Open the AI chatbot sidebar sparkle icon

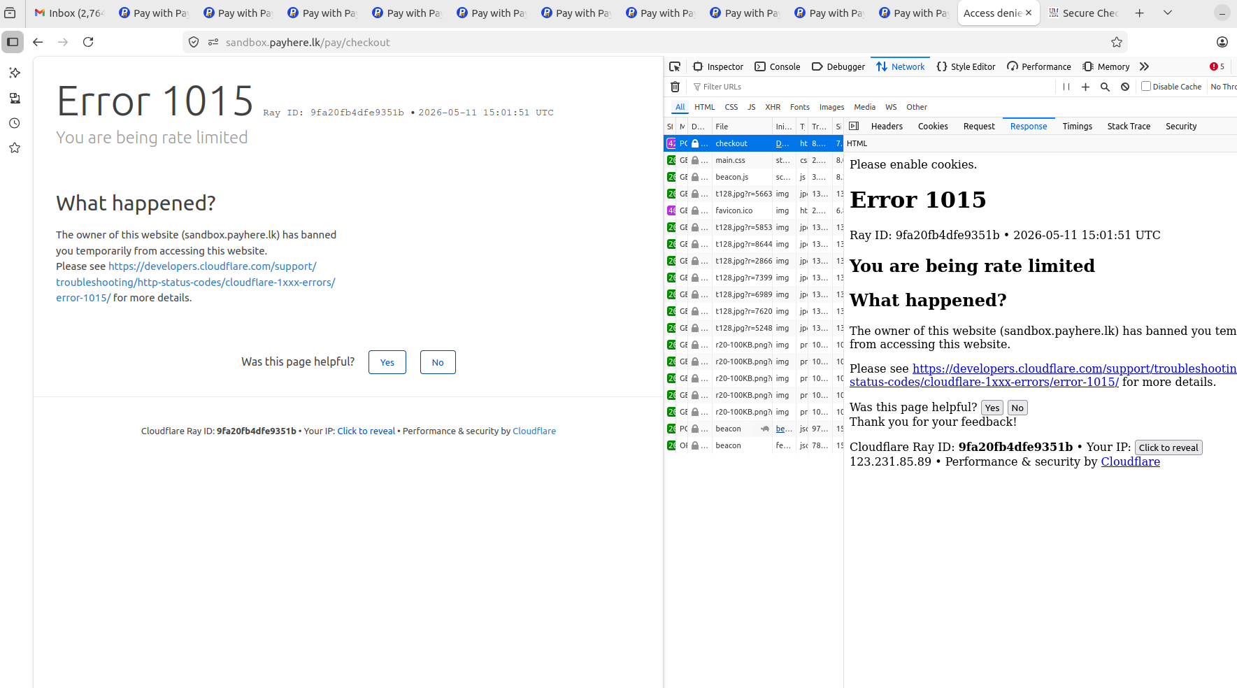[15, 73]
